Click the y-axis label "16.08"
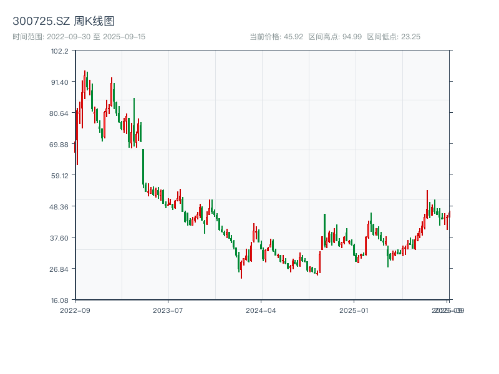 (59, 300)
